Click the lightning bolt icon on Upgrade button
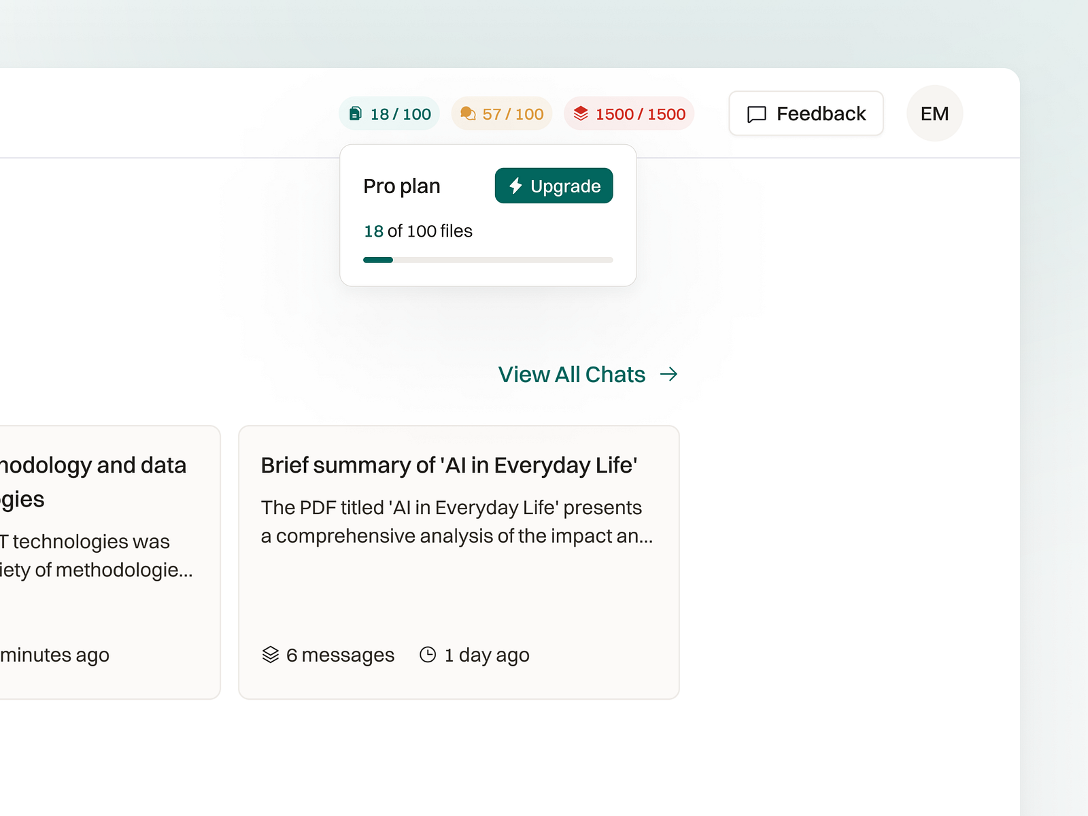Screen dimensions: 1088x816 pos(515,185)
